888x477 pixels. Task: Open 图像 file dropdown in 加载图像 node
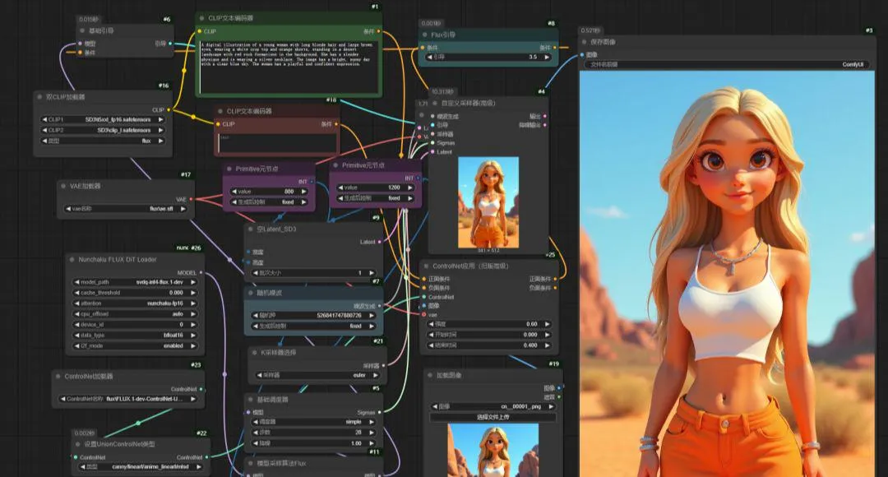coord(493,406)
